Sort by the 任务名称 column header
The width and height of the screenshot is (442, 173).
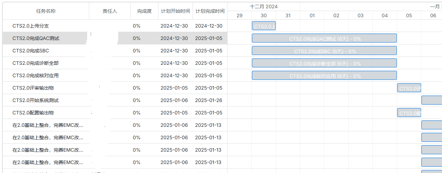coord(46,11)
